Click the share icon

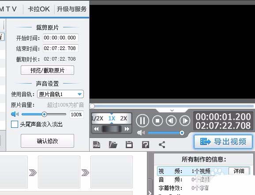[x=162, y=145]
